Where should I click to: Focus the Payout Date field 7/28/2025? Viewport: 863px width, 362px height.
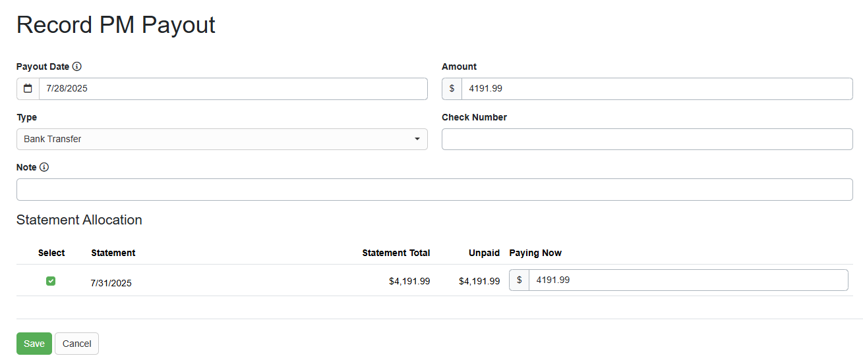[x=233, y=89]
